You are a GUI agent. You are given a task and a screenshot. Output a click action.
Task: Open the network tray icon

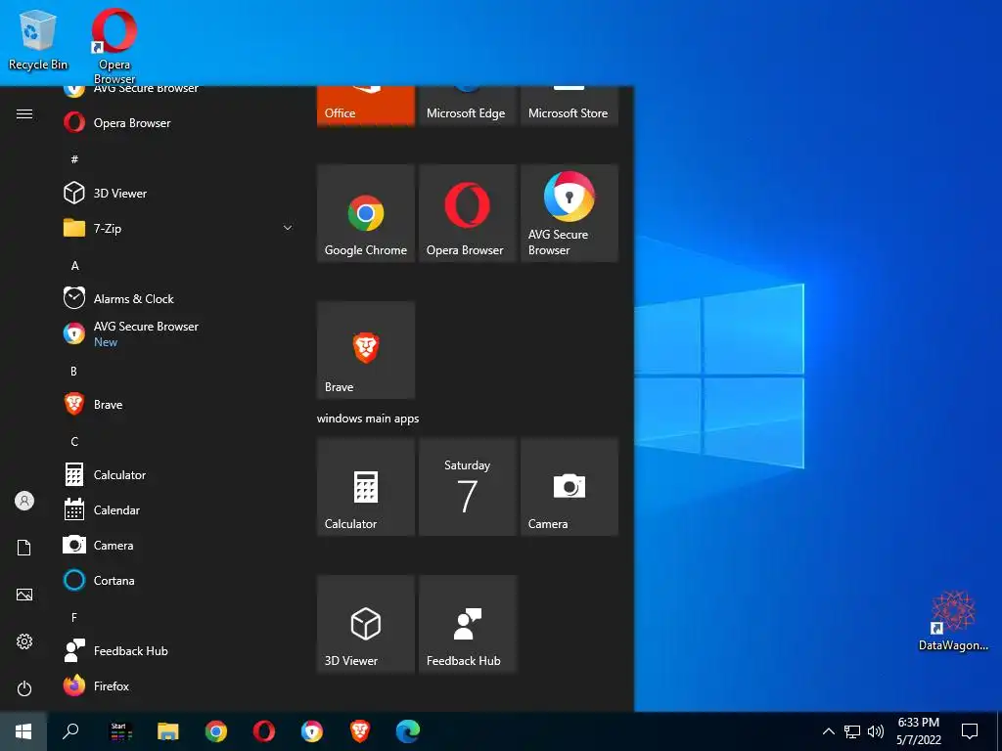coord(852,731)
